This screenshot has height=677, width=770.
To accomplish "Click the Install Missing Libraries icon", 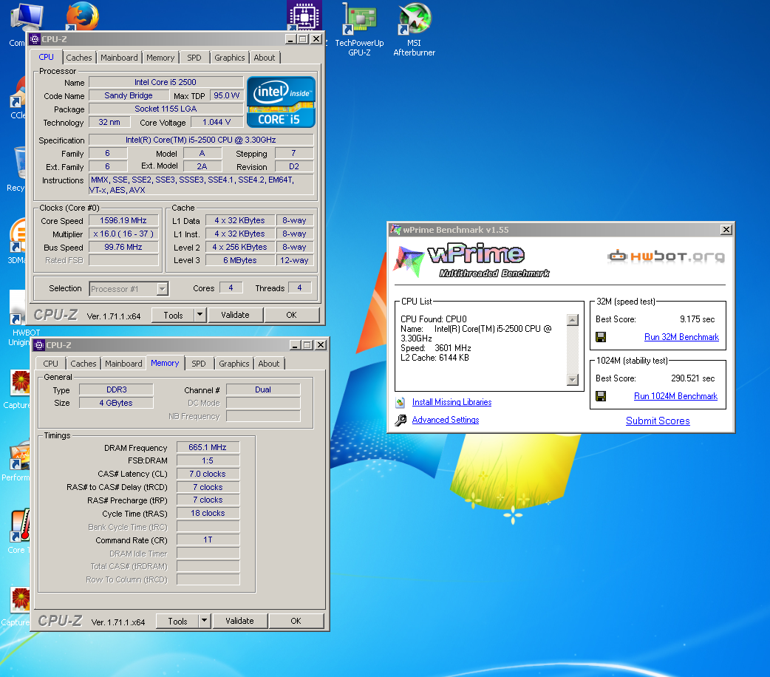I will coord(401,402).
